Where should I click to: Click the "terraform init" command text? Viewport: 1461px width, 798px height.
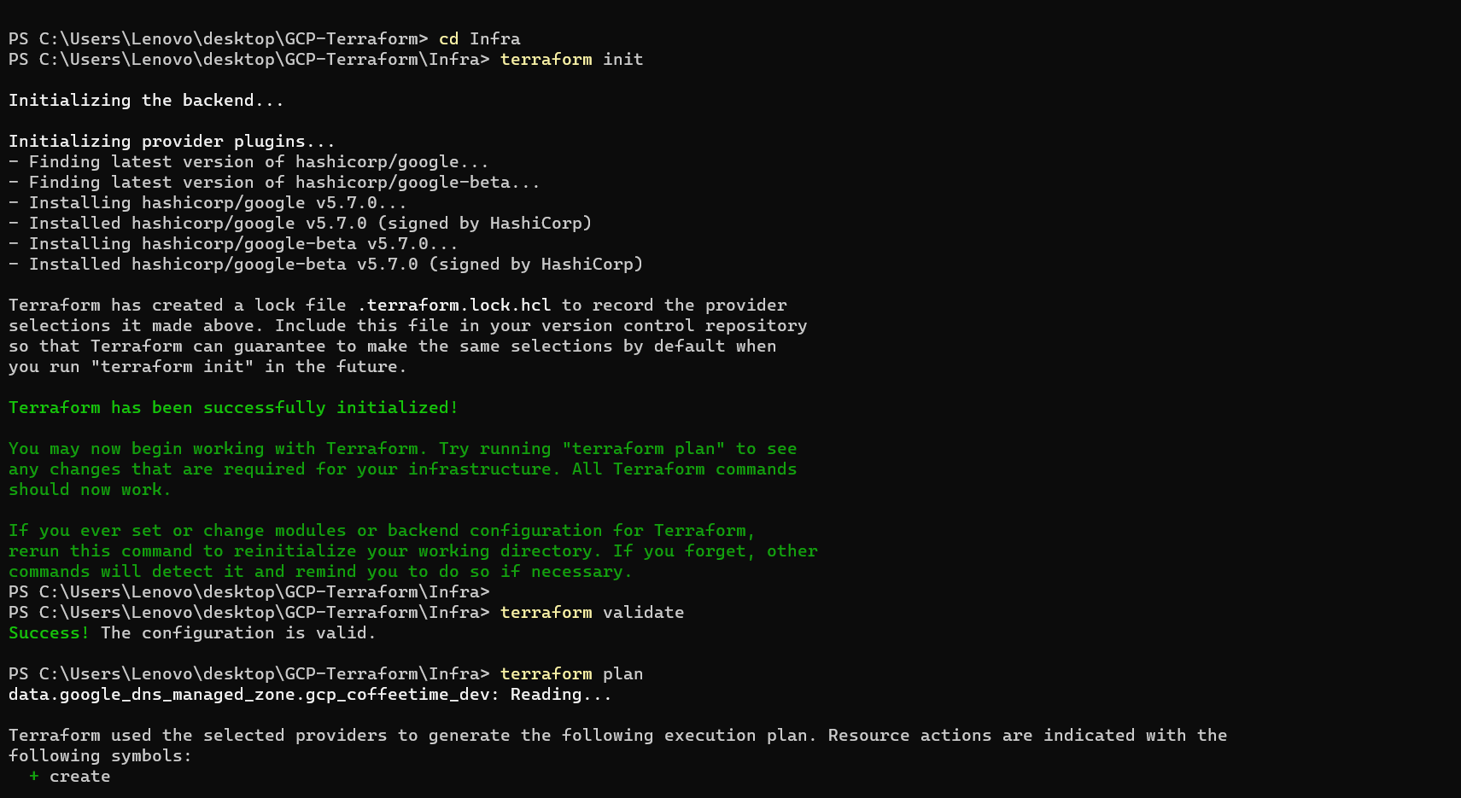point(571,60)
